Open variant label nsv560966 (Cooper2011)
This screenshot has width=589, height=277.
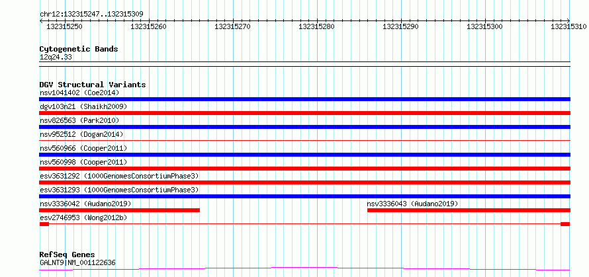click(x=83, y=148)
